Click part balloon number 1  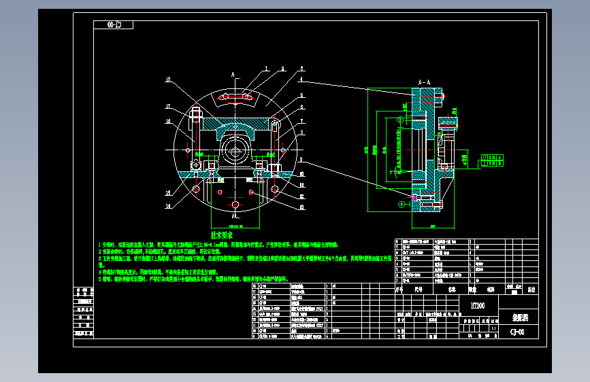(x=266, y=69)
